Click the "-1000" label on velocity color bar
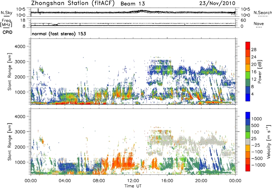The width and height of the screenshot is (272, 188). 258,165
